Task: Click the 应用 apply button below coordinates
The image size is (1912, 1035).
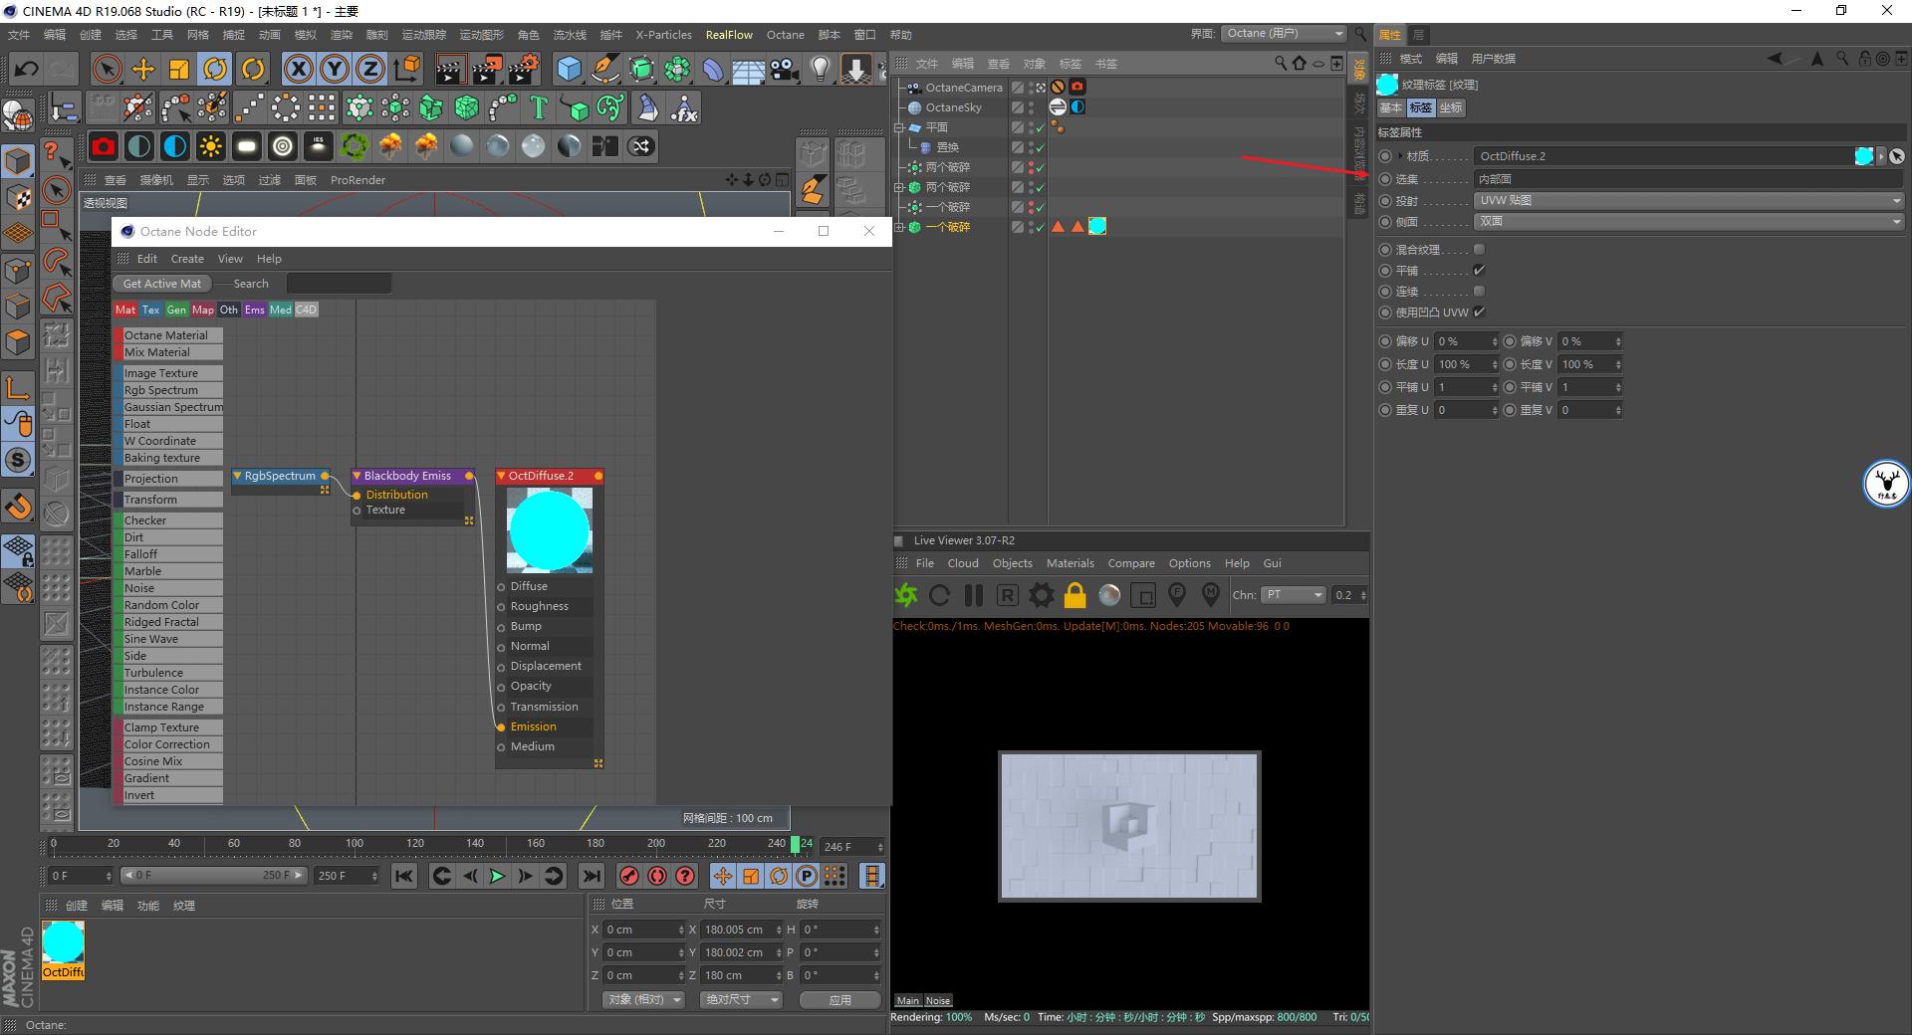Action: click(x=839, y=1000)
